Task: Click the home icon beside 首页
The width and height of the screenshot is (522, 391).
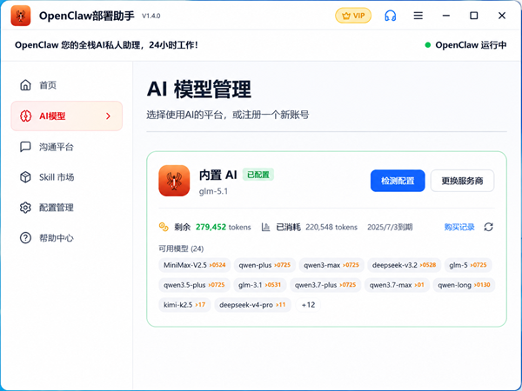Action: point(25,85)
